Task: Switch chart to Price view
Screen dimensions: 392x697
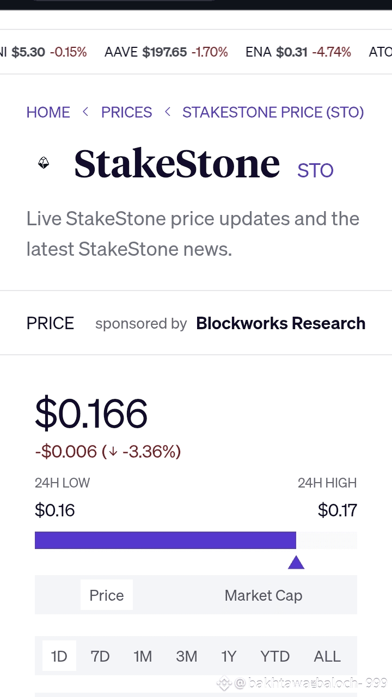Action: 107,595
